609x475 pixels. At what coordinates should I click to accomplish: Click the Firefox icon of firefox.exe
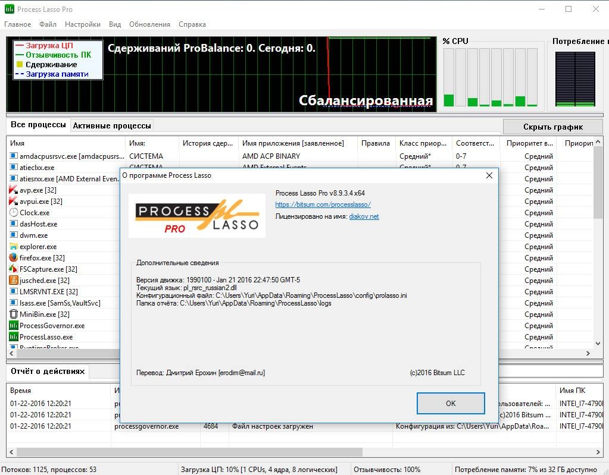tap(14, 257)
